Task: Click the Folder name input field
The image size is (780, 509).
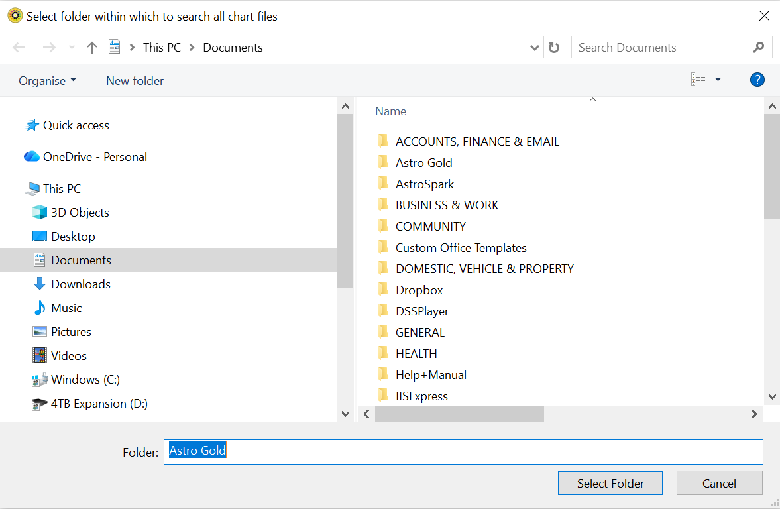Action: [463, 452]
